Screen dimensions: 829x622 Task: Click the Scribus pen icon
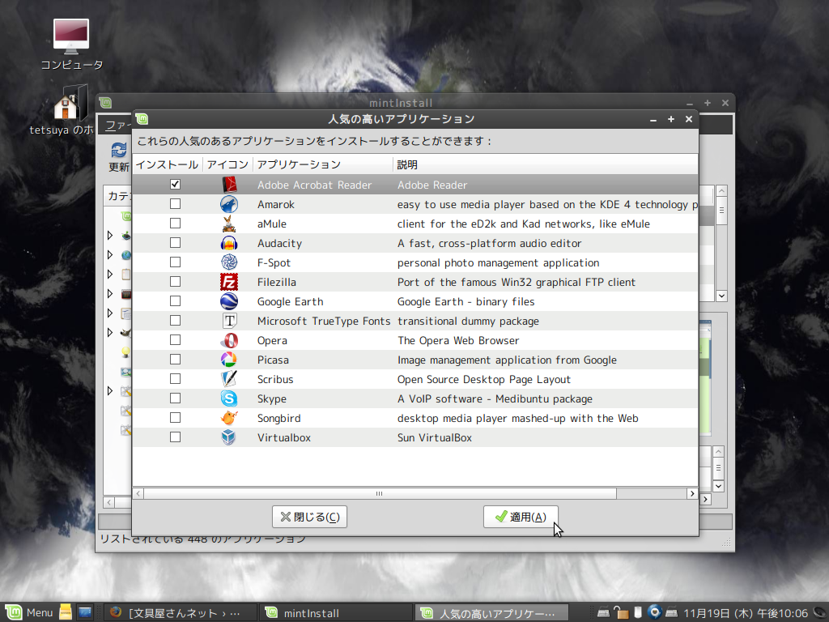229,379
